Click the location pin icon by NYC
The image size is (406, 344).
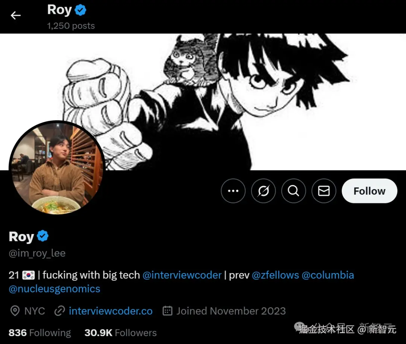(x=15, y=311)
